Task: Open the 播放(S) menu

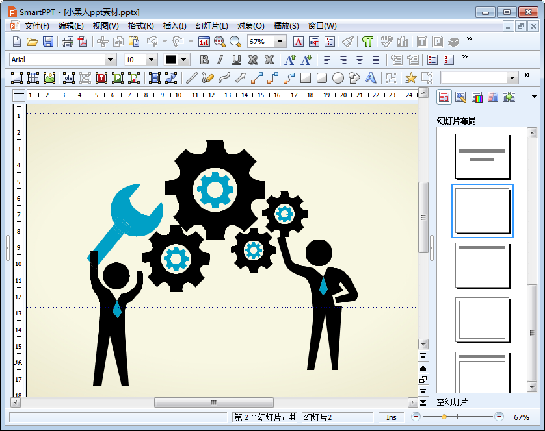Action: click(286, 26)
